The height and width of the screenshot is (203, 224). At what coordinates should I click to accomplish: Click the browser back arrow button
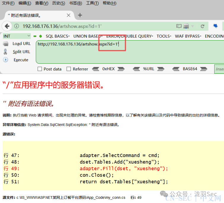click(x=7, y=26)
